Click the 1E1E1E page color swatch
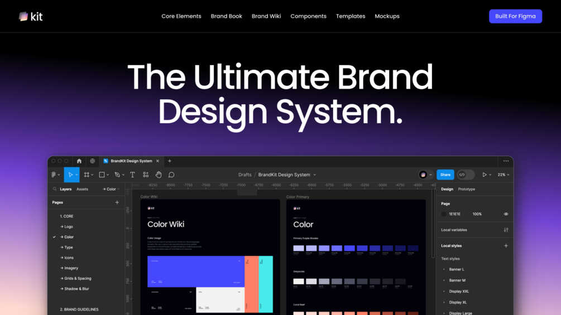The height and width of the screenshot is (315, 561). tap(444, 214)
